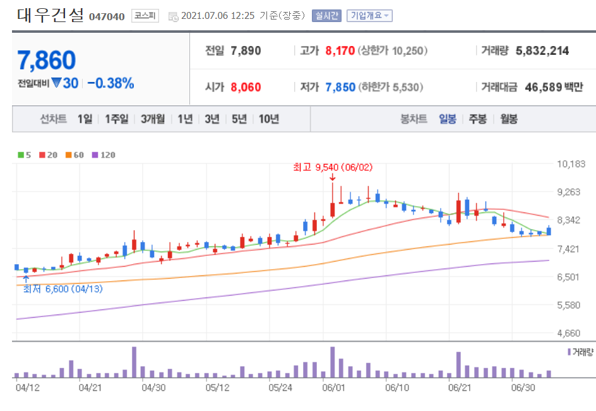Click the 6,501 price axis label
Viewport: 596px width, 411px height.
click(569, 277)
